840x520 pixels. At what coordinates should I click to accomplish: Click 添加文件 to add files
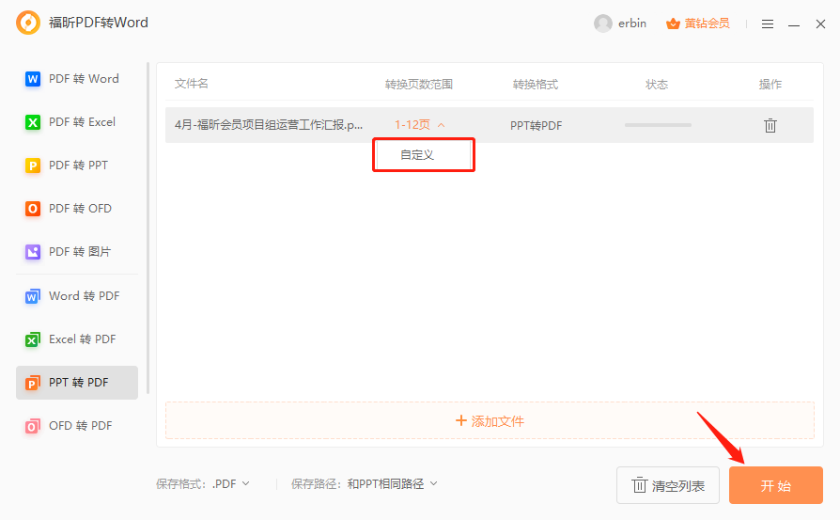490,421
